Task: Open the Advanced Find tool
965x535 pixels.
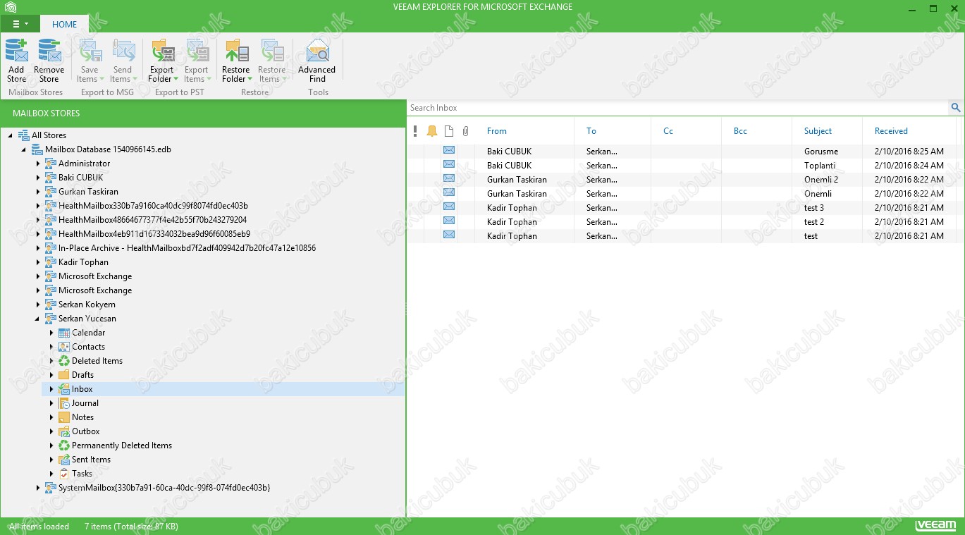Action: point(317,61)
